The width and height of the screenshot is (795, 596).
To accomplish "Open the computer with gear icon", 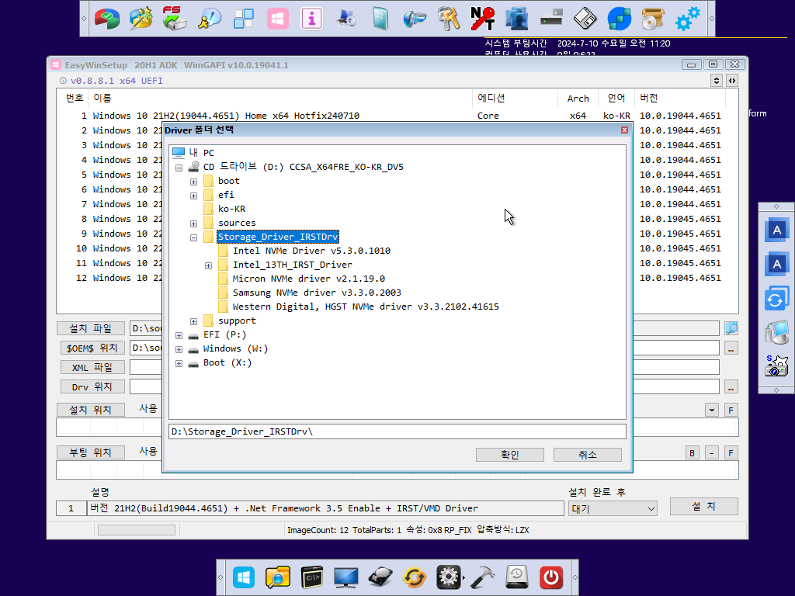I will 345,19.
